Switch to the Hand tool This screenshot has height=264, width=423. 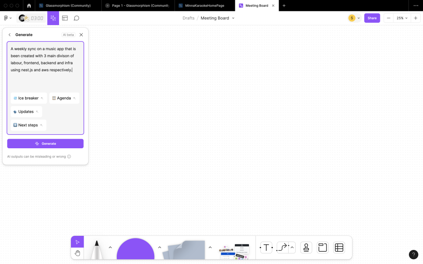pyautogui.click(x=78, y=253)
